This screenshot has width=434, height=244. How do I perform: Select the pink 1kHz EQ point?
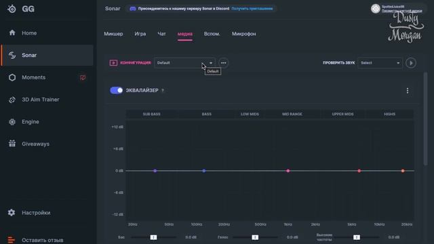[288, 171]
